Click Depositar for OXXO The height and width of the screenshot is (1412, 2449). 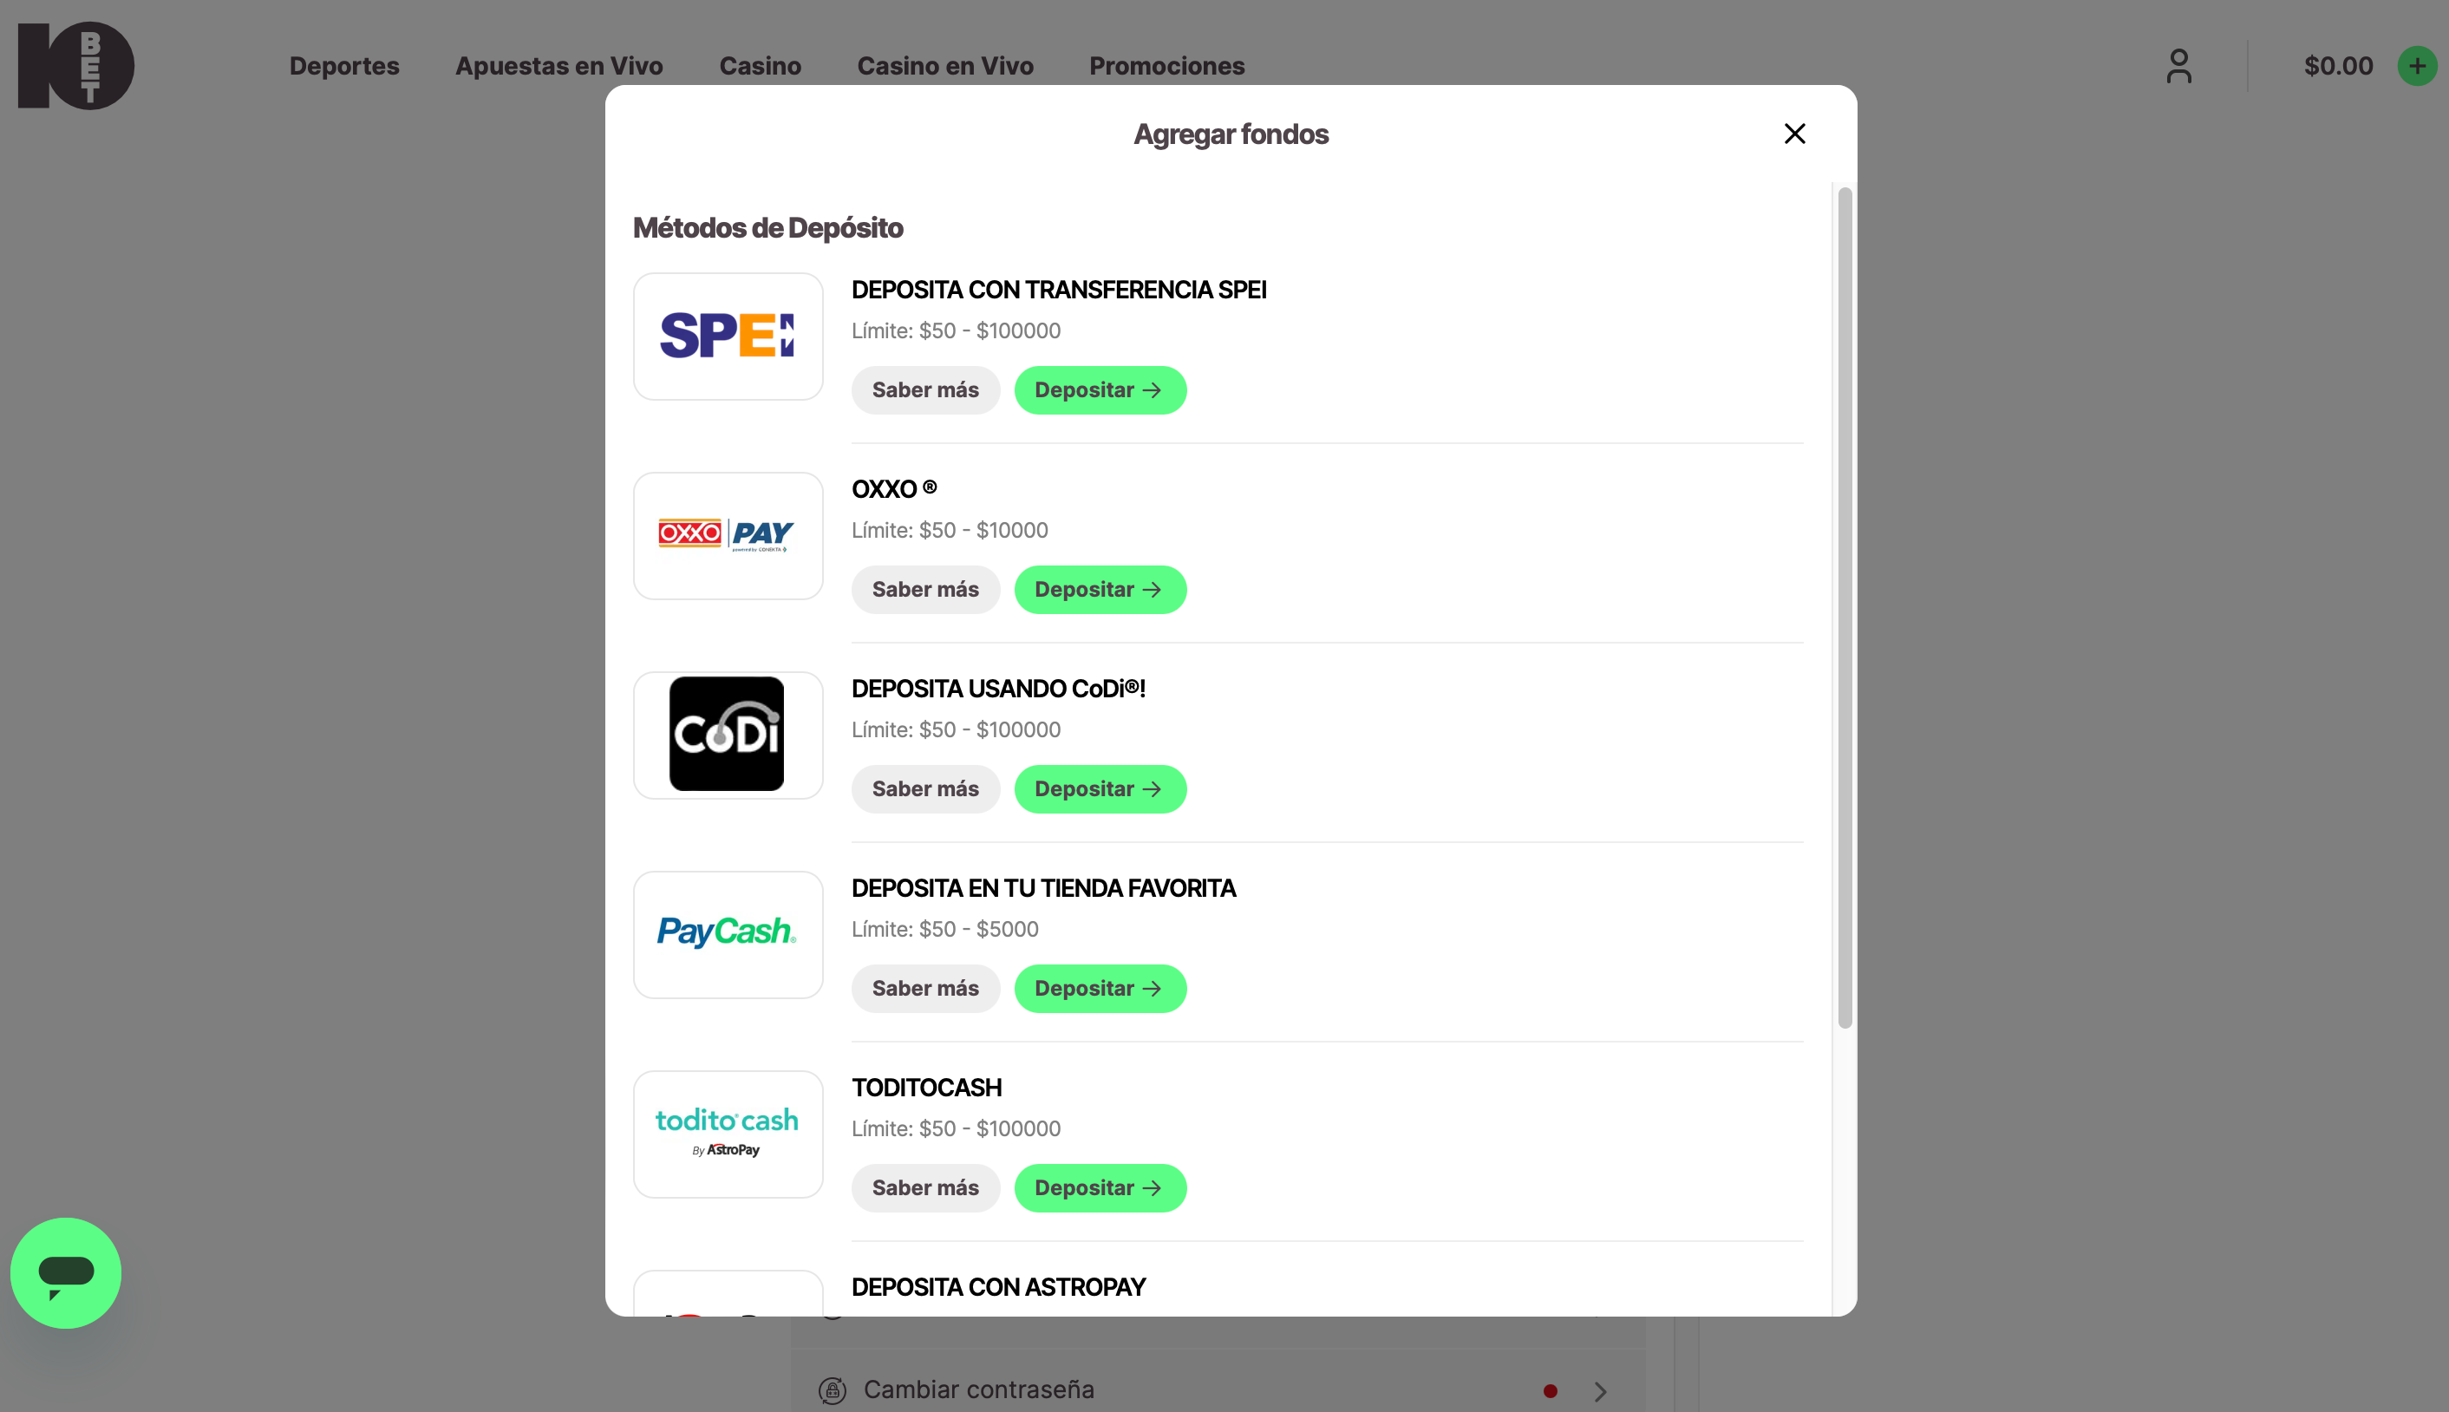(1100, 590)
